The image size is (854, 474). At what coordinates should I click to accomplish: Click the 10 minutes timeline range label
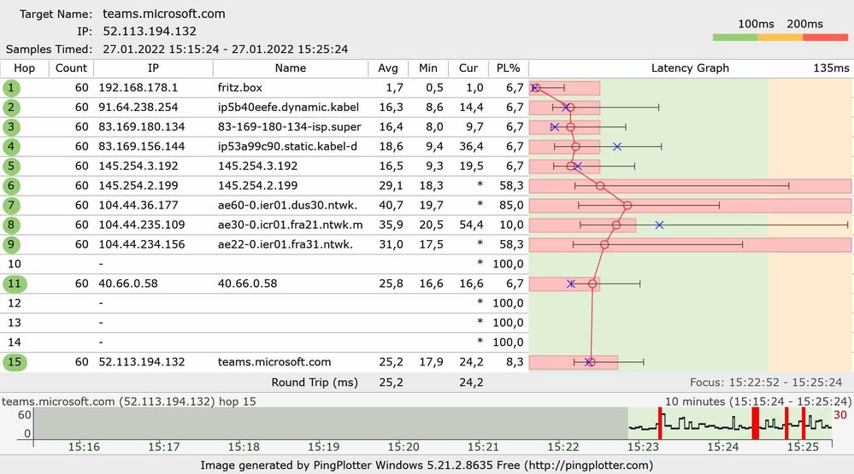(x=757, y=401)
